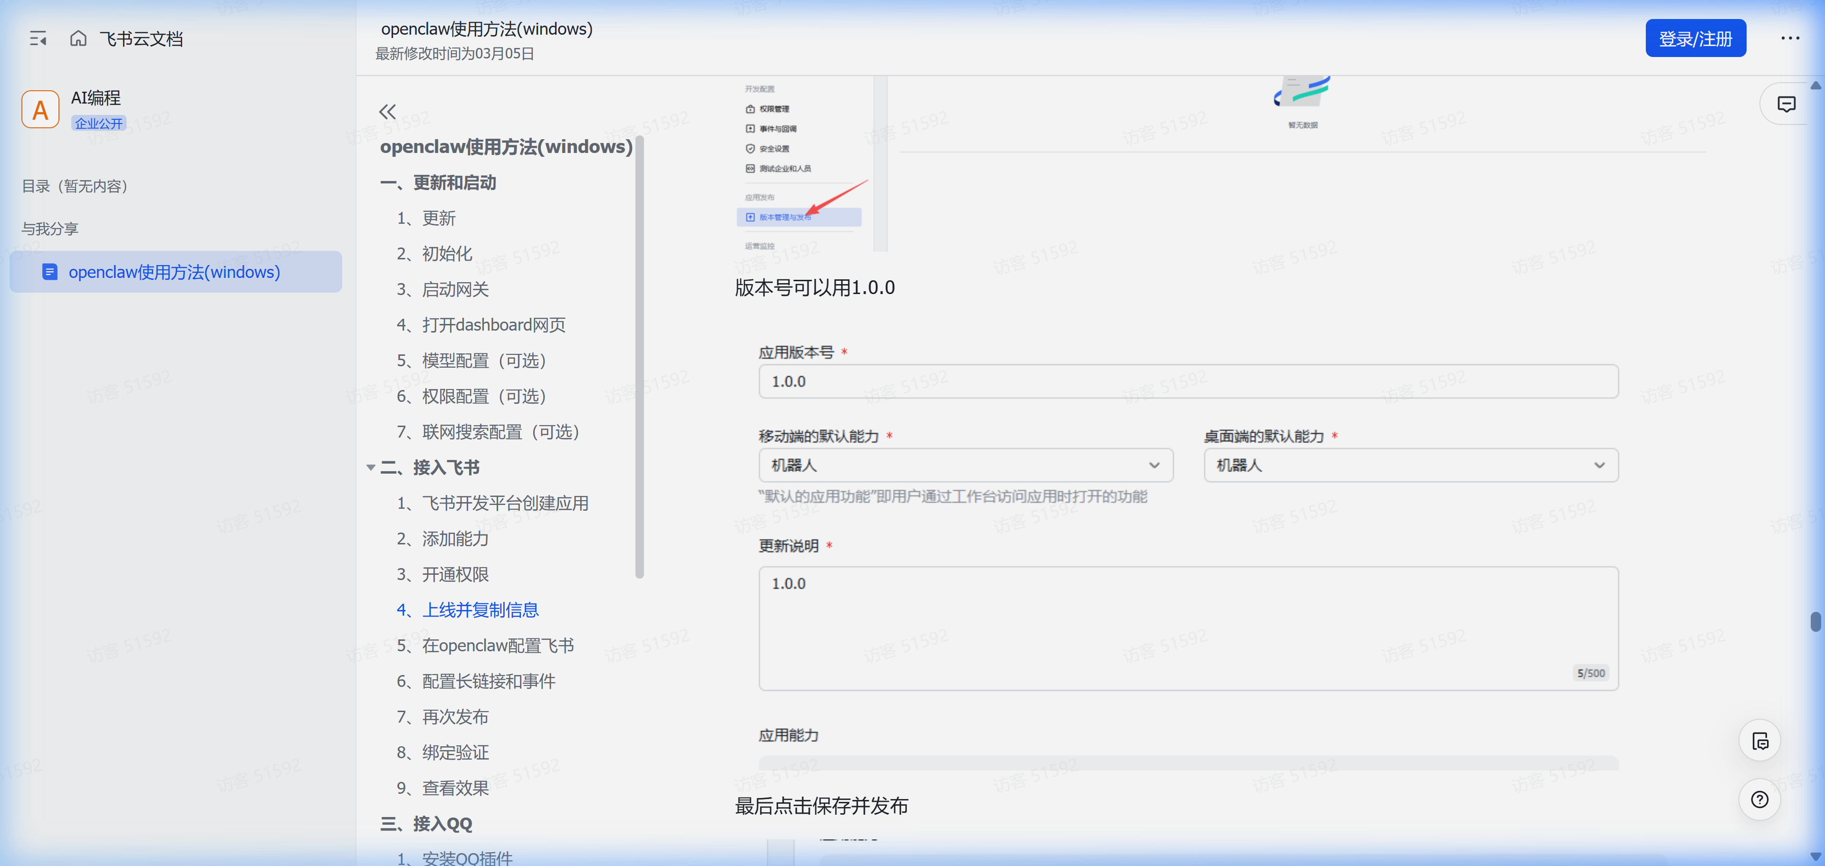The width and height of the screenshot is (1825, 866).
Task: Click the page vertical scrollbar thumb
Action: pos(1815,622)
